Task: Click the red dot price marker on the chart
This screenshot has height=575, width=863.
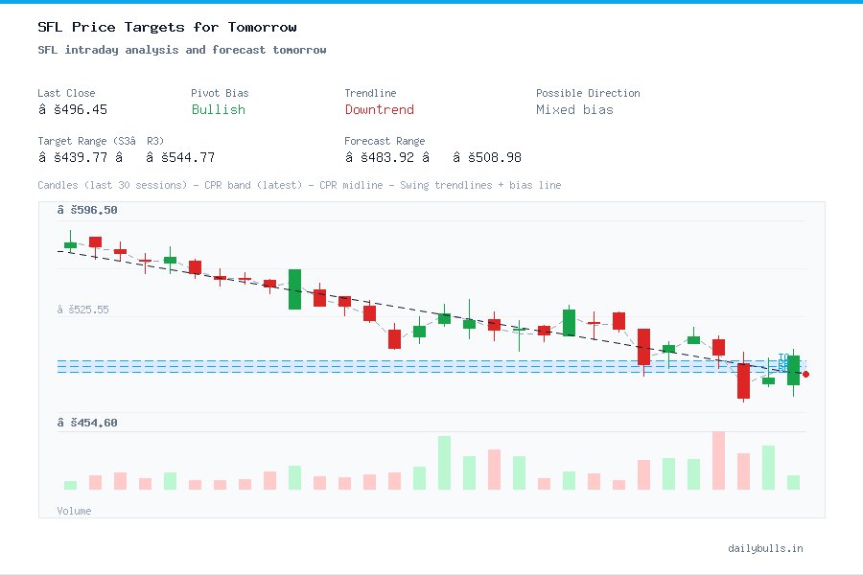Action: pyautogui.click(x=805, y=374)
